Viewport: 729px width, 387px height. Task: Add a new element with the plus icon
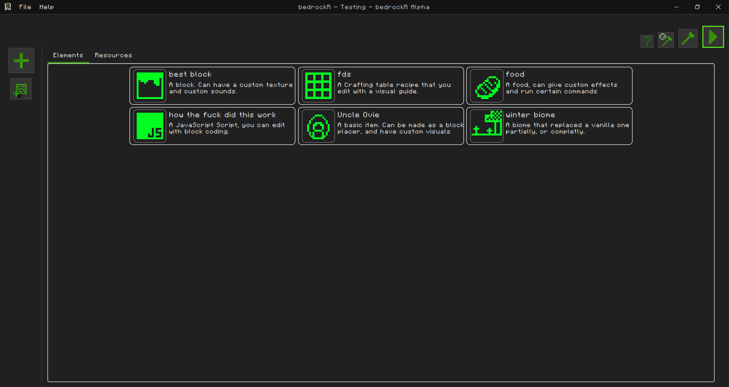coord(21,60)
